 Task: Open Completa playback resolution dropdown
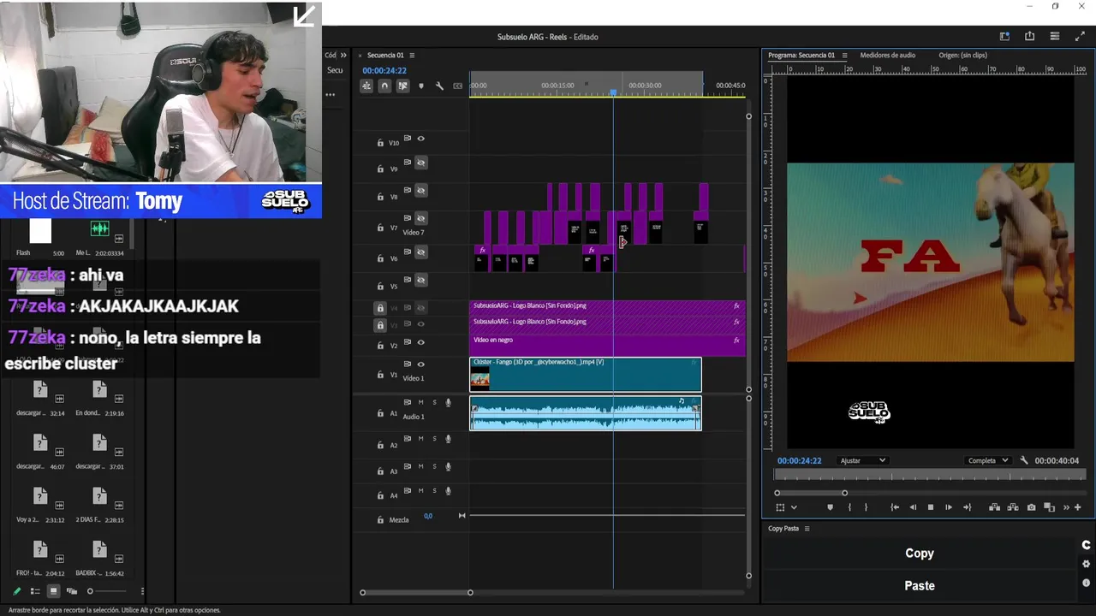click(x=987, y=460)
